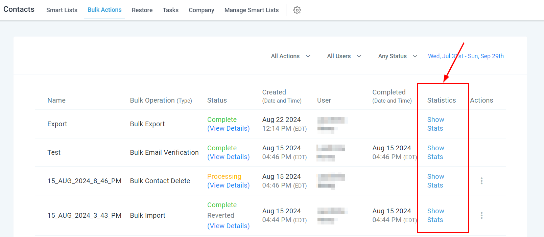Show Stats for Bulk Email Verification row
The height and width of the screenshot is (237, 544).
coord(435,152)
